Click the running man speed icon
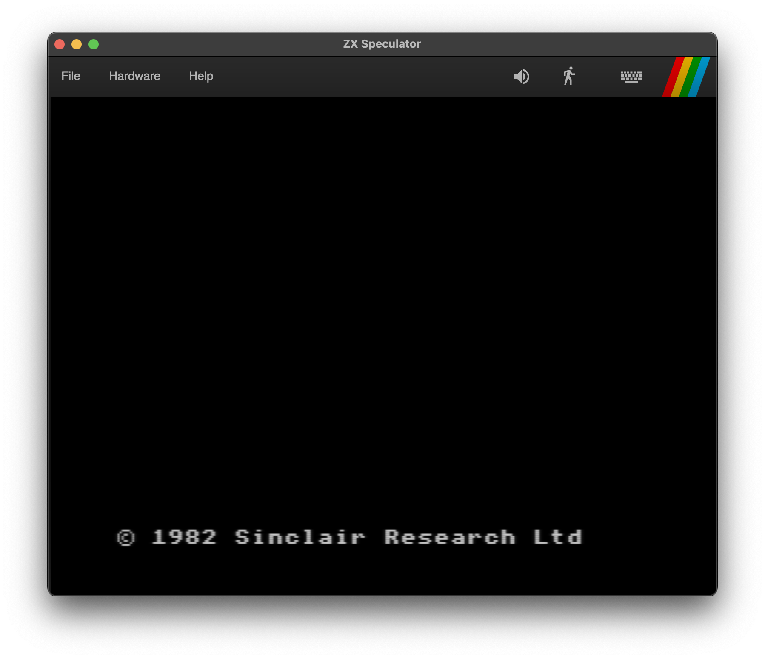Image resolution: width=765 pixels, height=659 pixels. [x=569, y=76]
